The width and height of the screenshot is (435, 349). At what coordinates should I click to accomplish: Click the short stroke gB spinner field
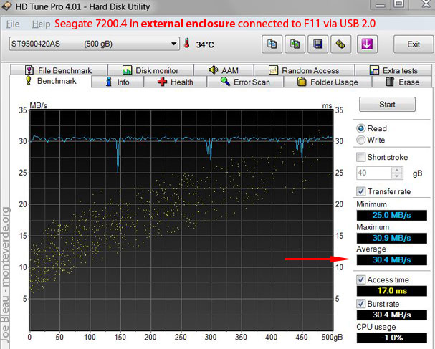pos(373,173)
